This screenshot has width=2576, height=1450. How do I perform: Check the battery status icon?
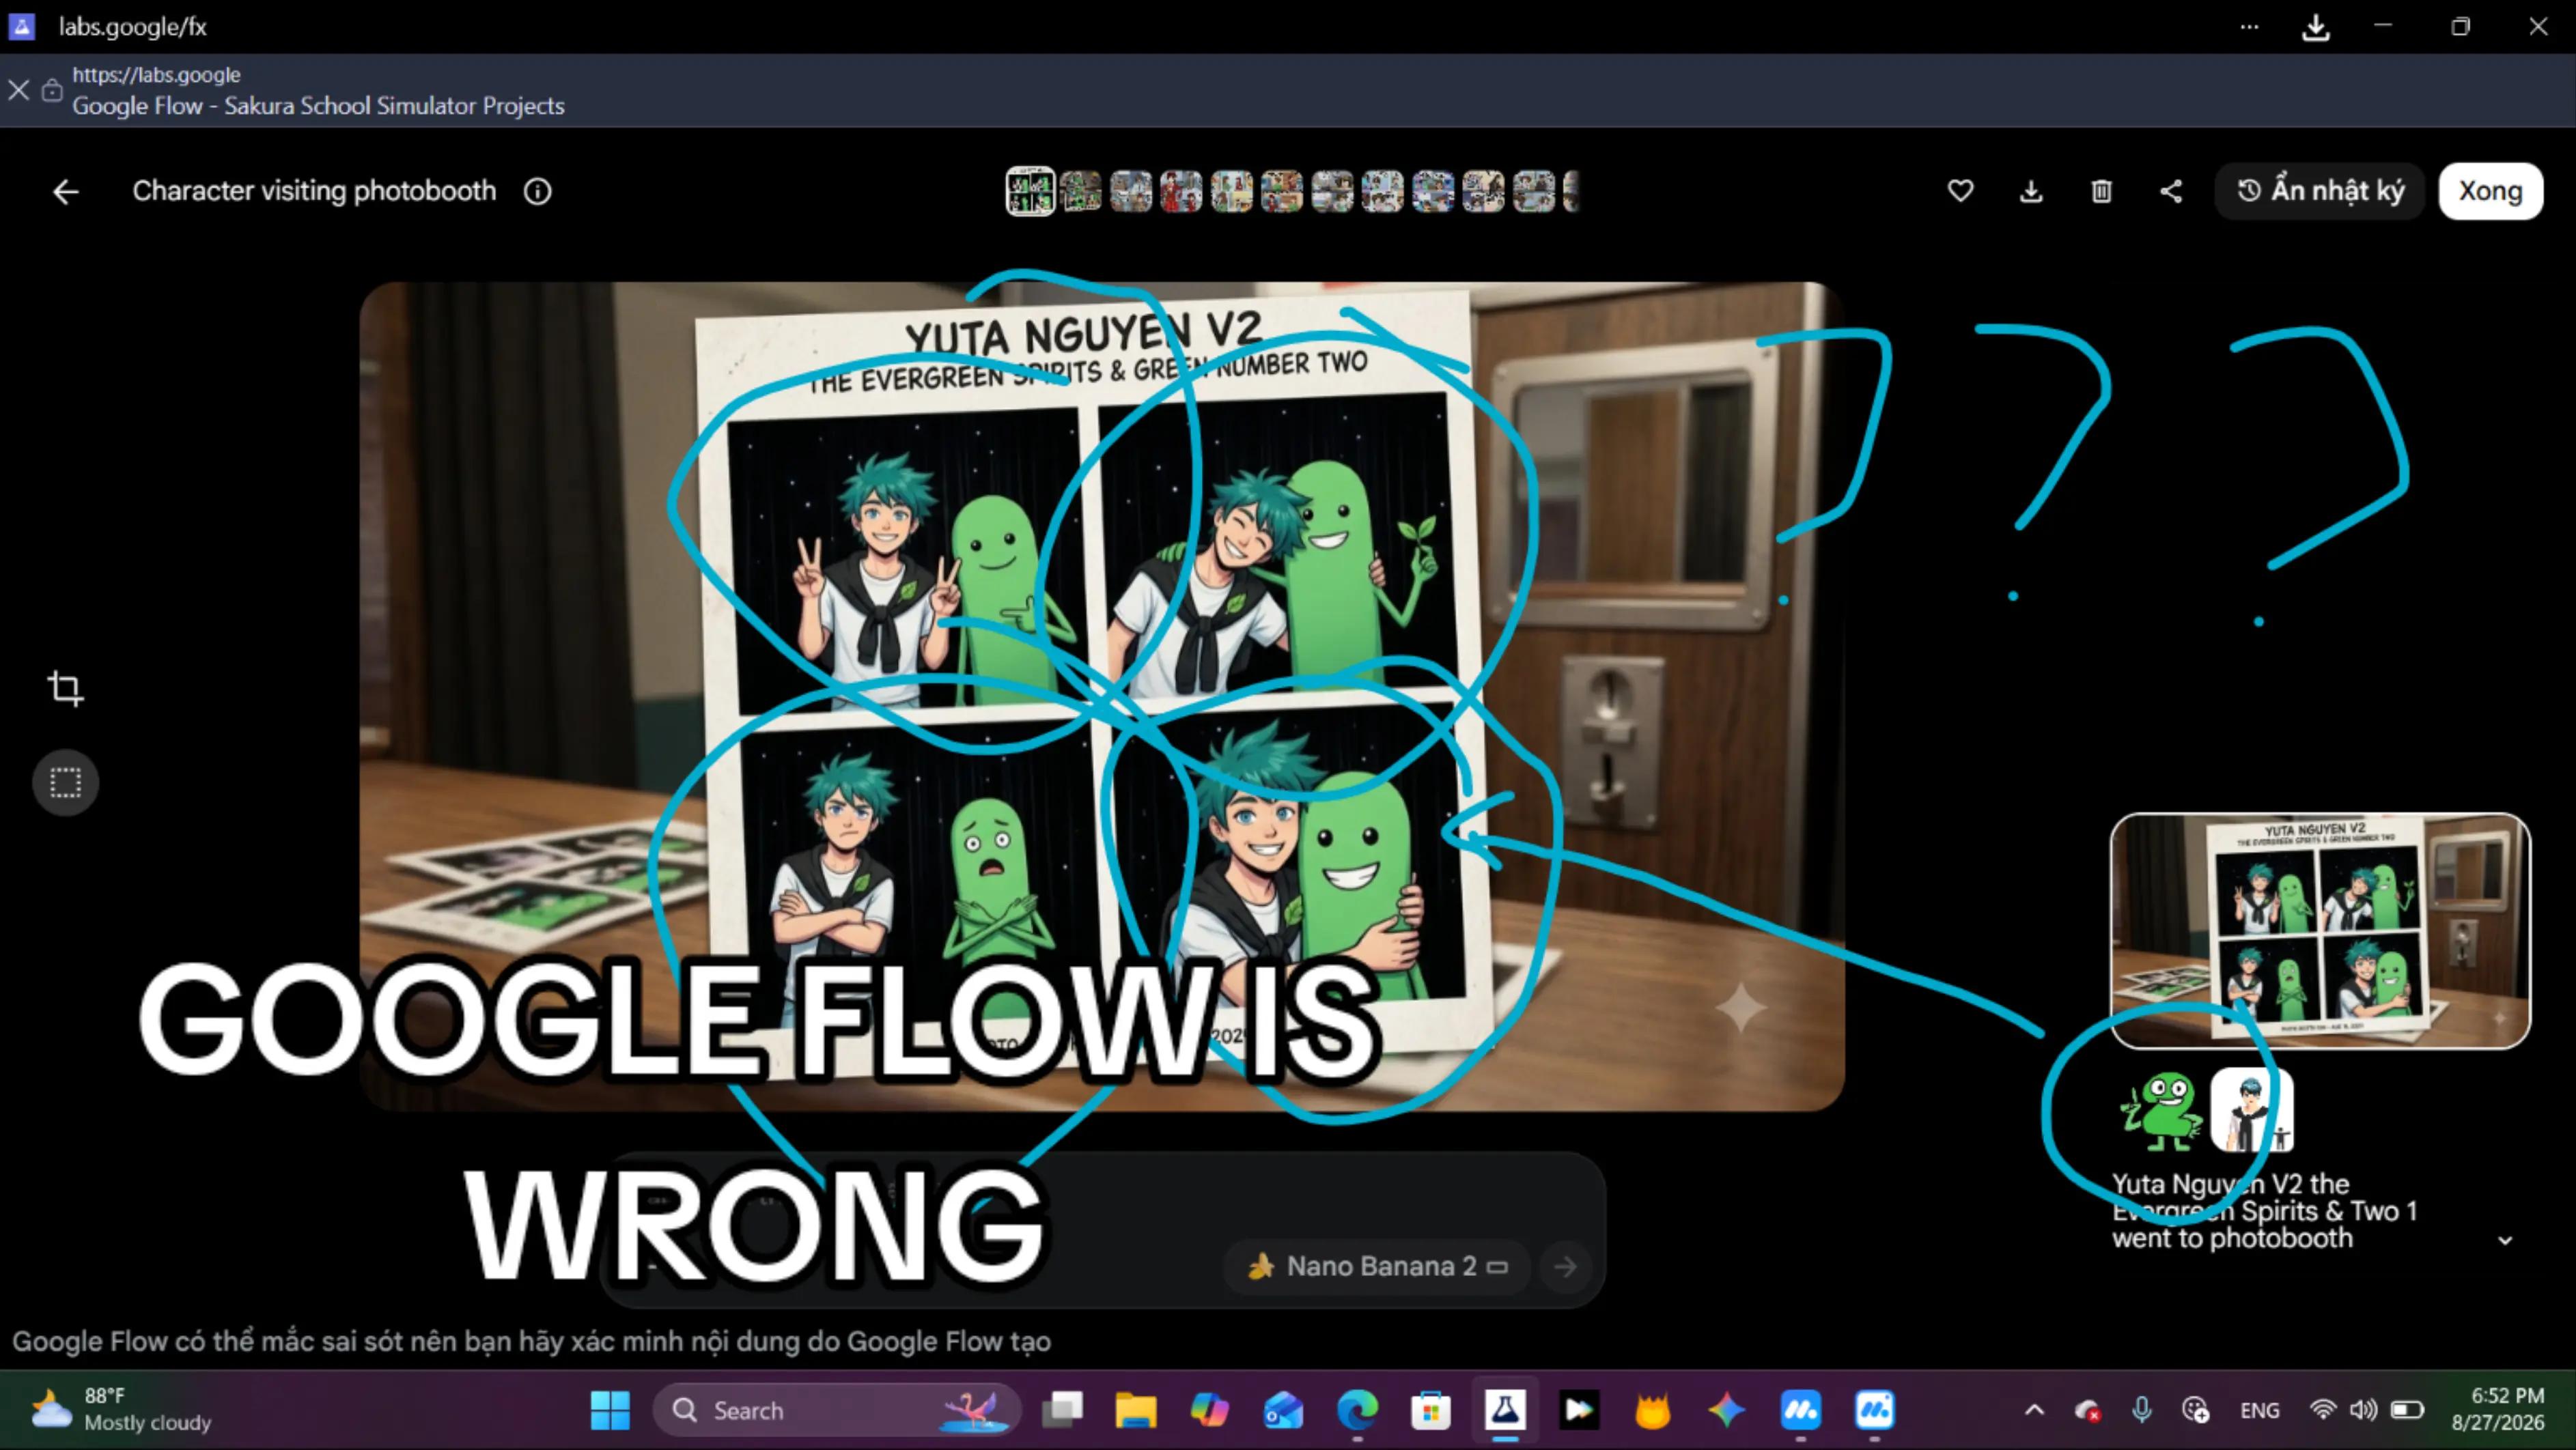pyautogui.click(x=2407, y=1410)
